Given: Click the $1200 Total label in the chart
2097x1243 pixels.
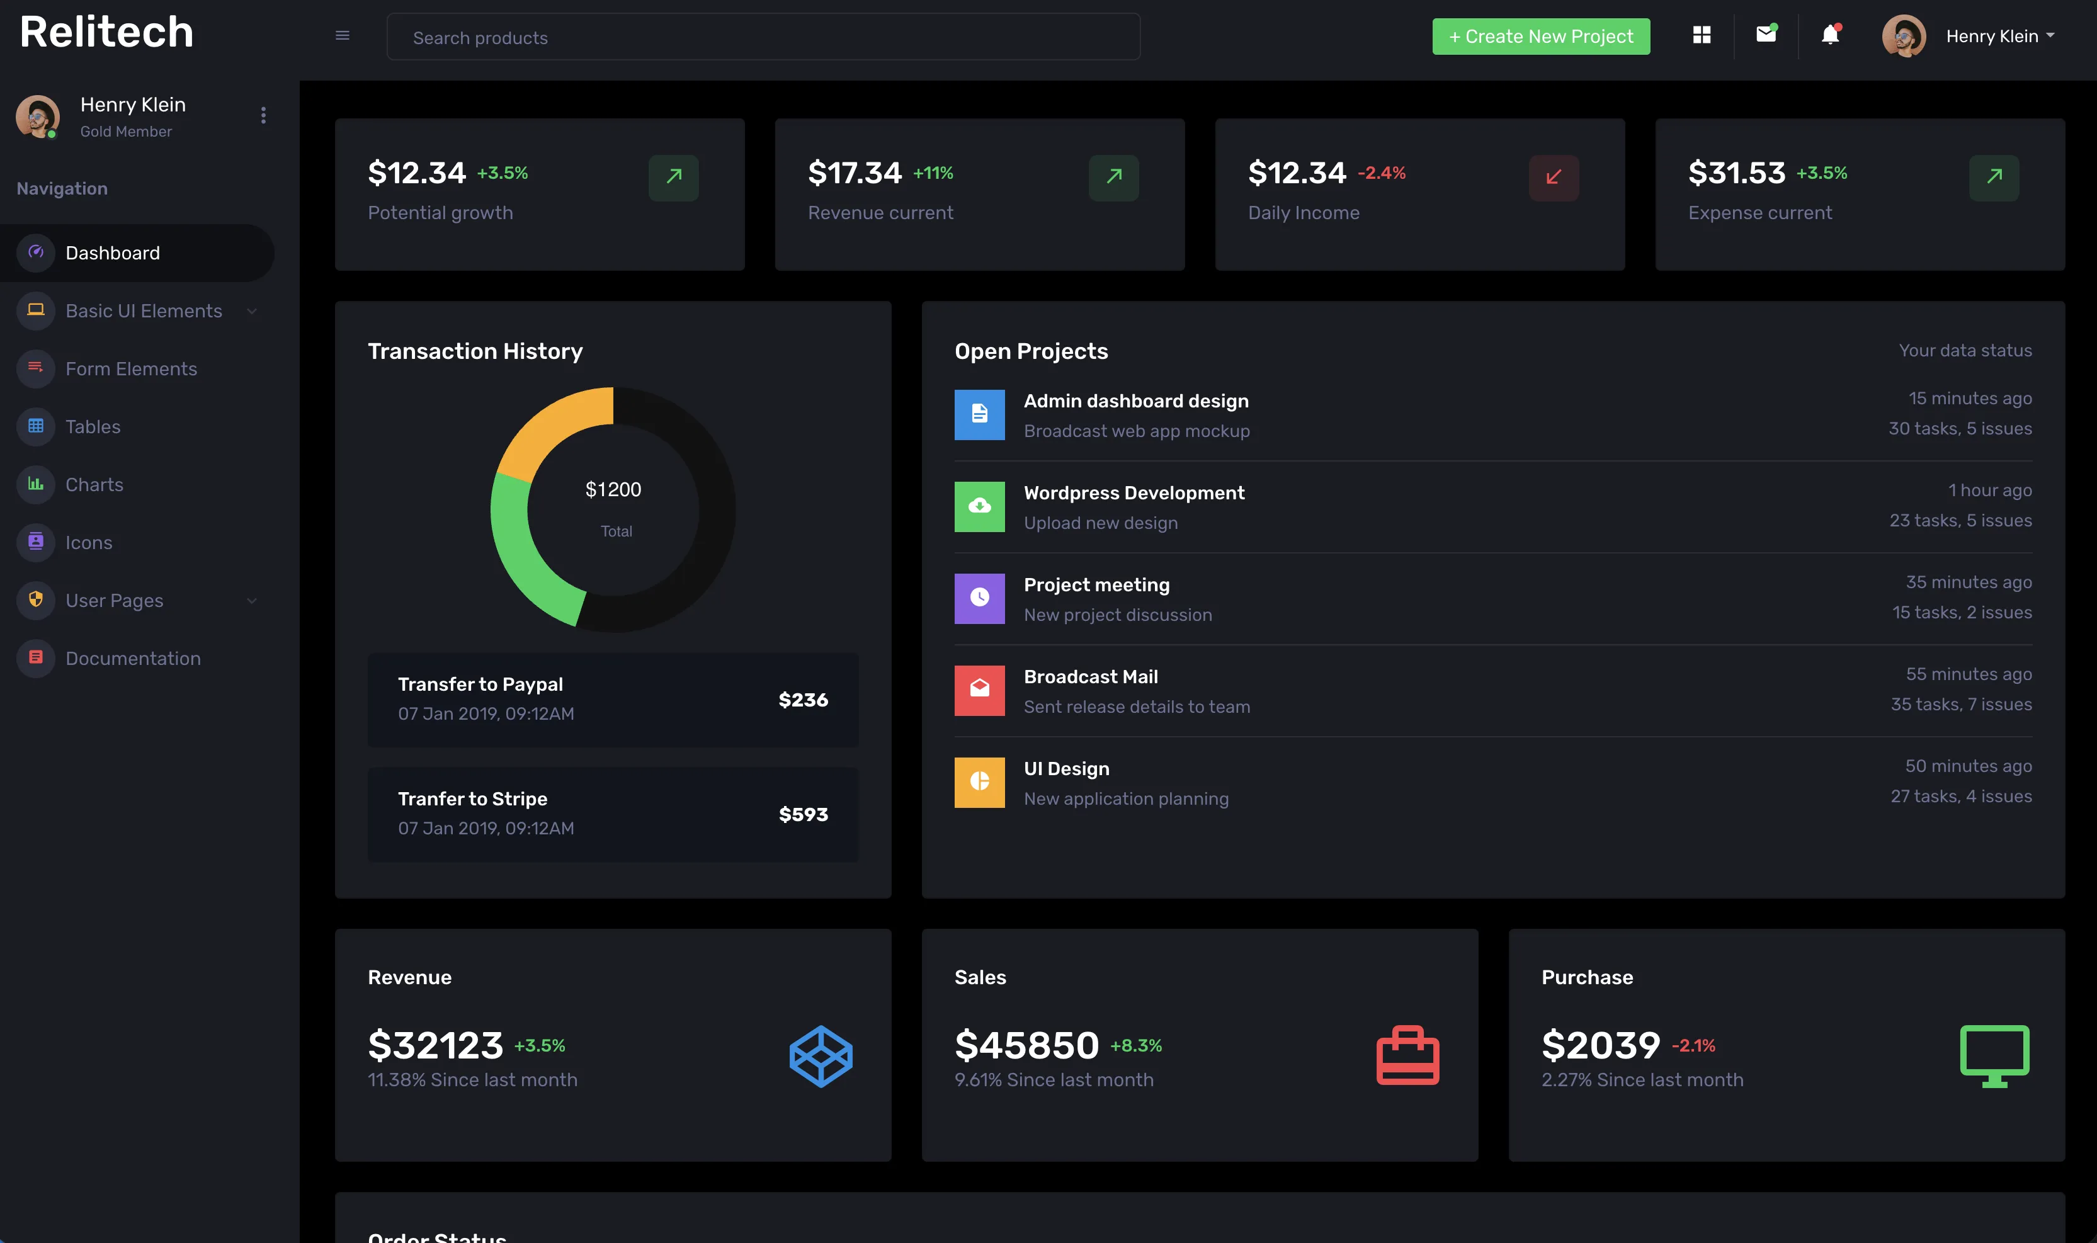Looking at the screenshot, I should [614, 508].
